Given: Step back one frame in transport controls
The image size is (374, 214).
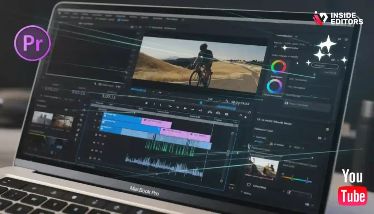Looking at the screenshot, I should (x=178, y=108).
